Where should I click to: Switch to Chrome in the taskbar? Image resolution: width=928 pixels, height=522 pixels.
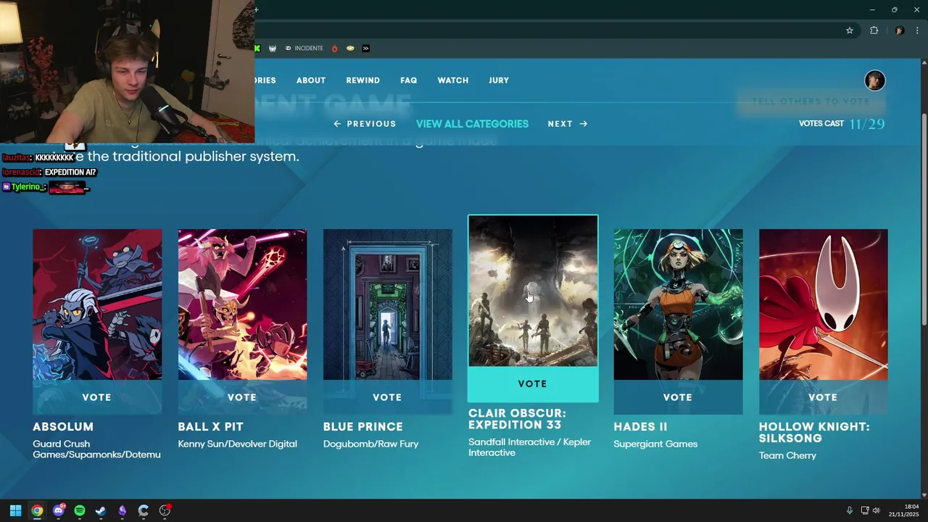37,510
